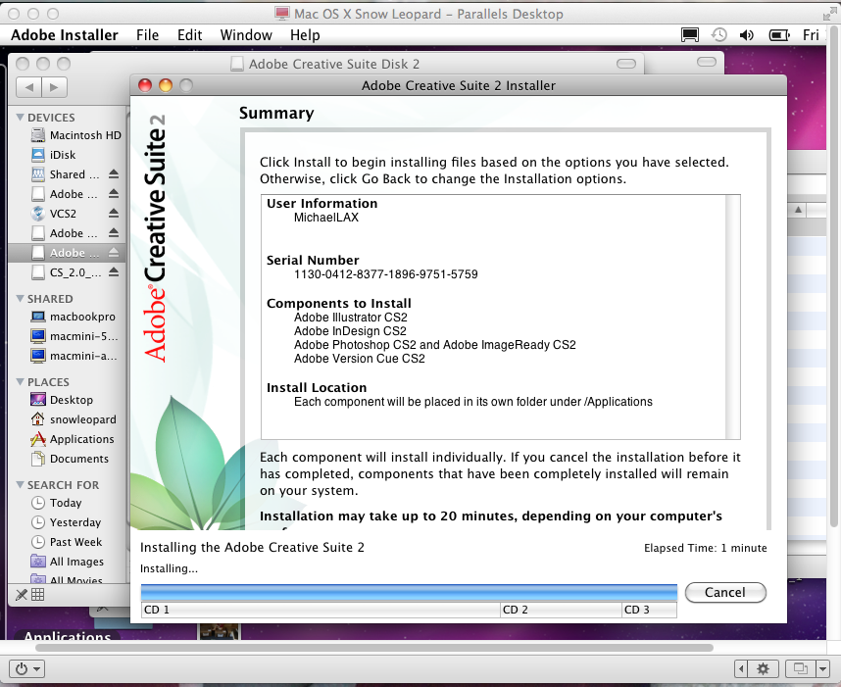Click the Parallels power button
The height and width of the screenshot is (687, 841).
point(26,668)
